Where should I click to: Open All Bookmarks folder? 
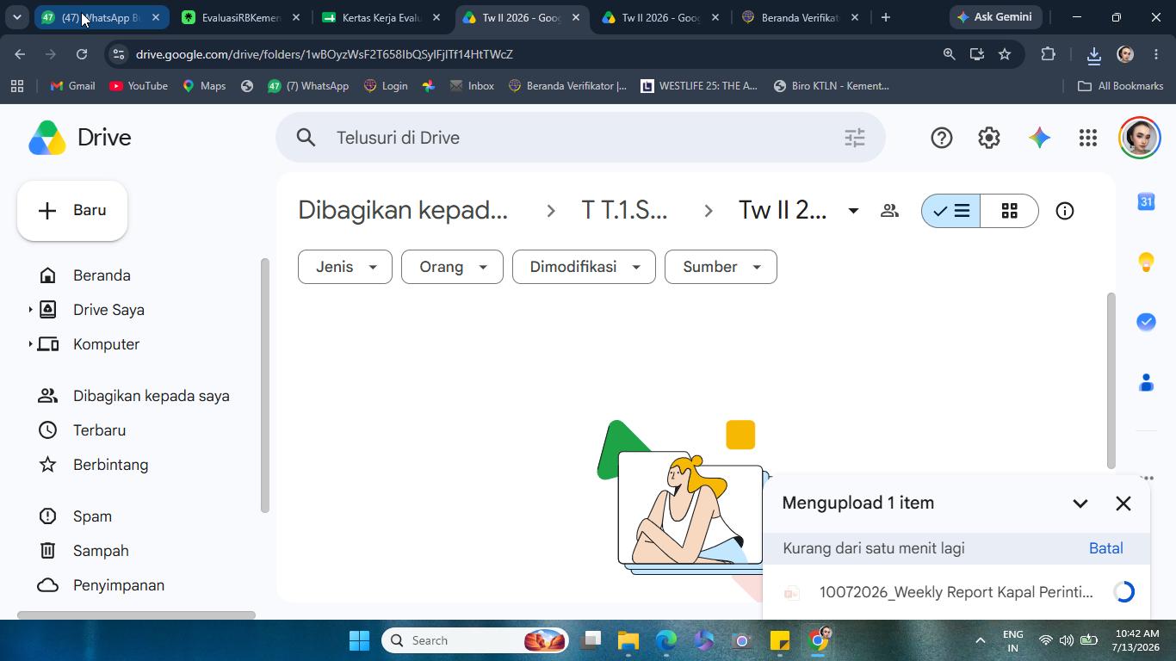1120,86
